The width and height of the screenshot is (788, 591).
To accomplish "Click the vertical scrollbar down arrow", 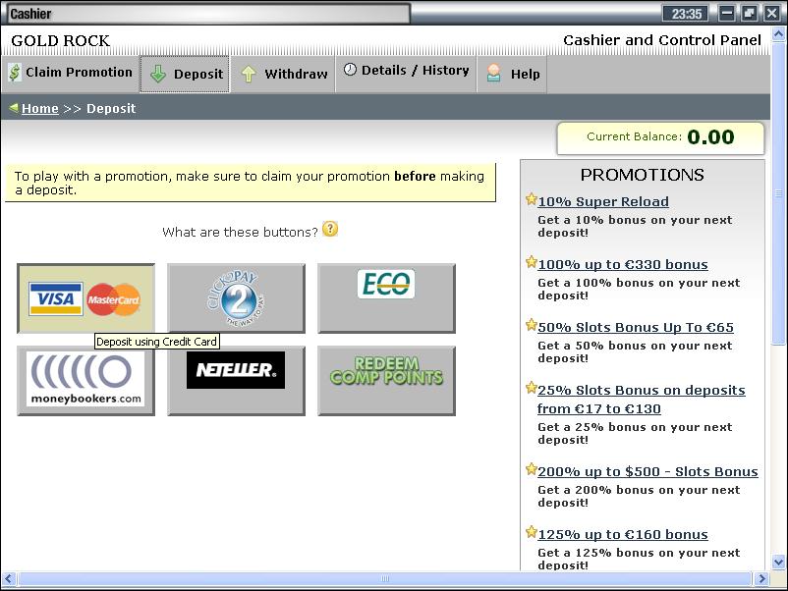I will (x=779, y=561).
